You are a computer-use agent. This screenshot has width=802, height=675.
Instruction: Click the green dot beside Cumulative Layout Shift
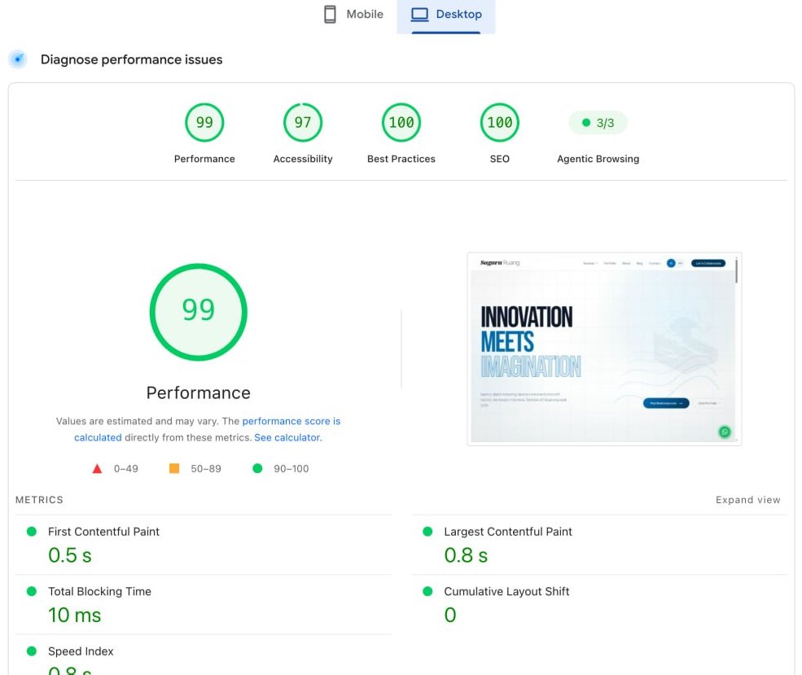(427, 592)
